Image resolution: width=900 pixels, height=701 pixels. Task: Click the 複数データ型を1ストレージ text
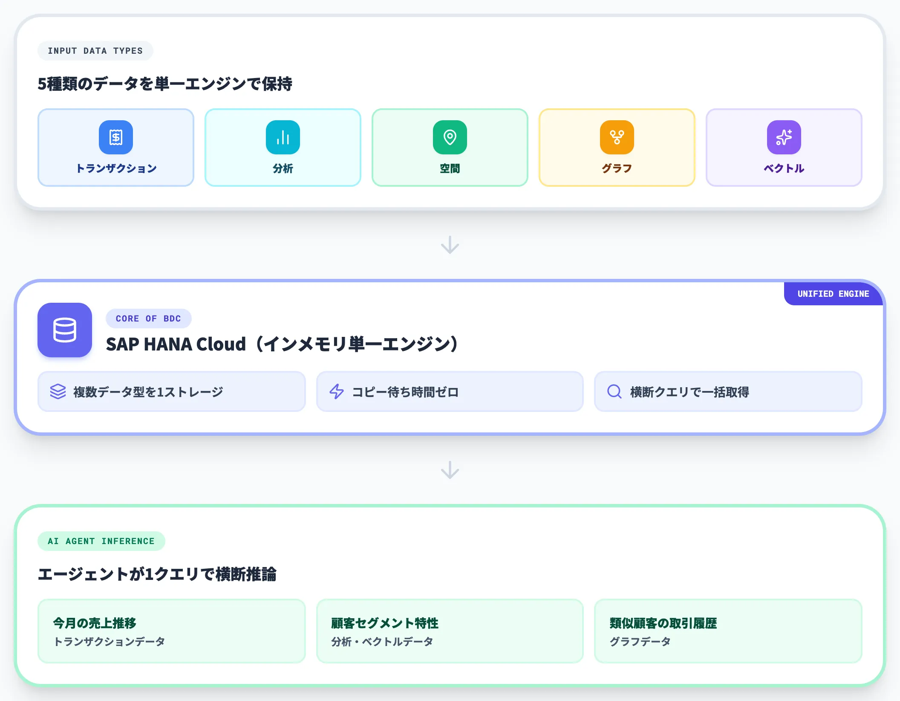click(148, 392)
